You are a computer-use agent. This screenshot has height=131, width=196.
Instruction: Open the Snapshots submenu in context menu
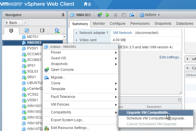[x=80, y=64]
